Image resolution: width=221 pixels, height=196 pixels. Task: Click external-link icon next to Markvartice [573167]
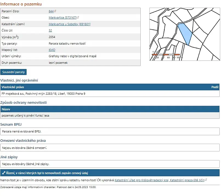coord(78,18)
